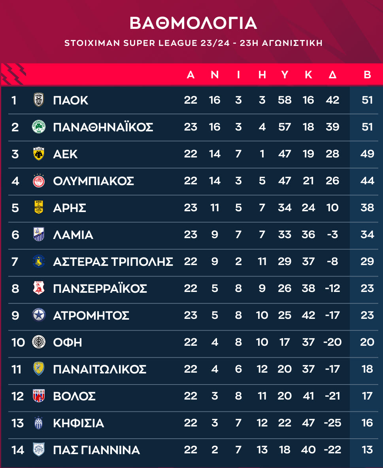Viewport: 383px width, 468px height.
Task: Select the ΑΕΚ yellow eagle crest
Action: coord(39,154)
